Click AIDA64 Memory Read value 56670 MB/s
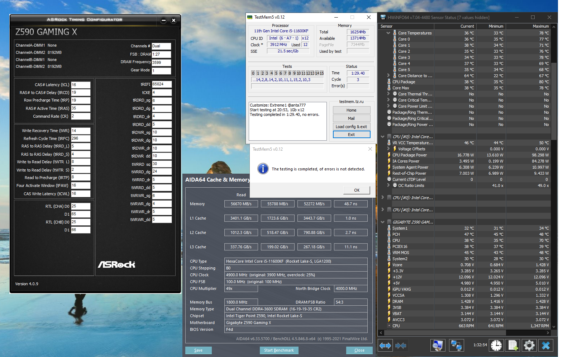 pyautogui.click(x=241, y=204)
